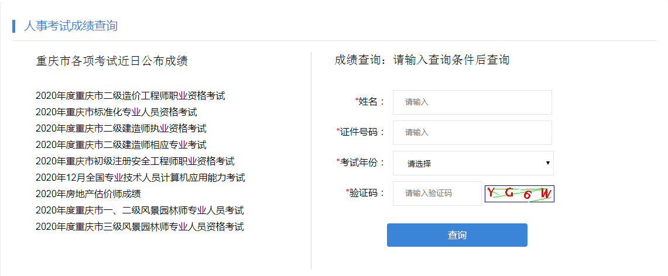
Task: Click the 考试年份 field label
Action: tap(362, 163)
